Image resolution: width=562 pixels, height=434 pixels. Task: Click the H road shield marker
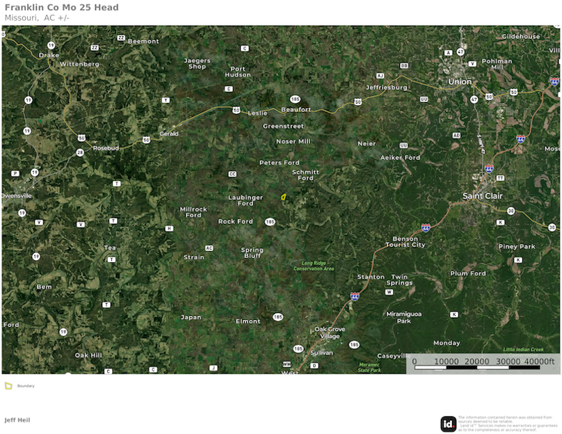pyautogui.click(x=168, y=228)
